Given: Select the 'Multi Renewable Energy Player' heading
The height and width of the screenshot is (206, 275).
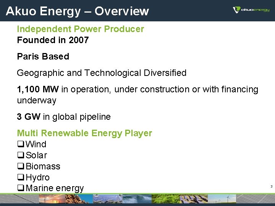Looking at the screenshot, I should (84, 133).
